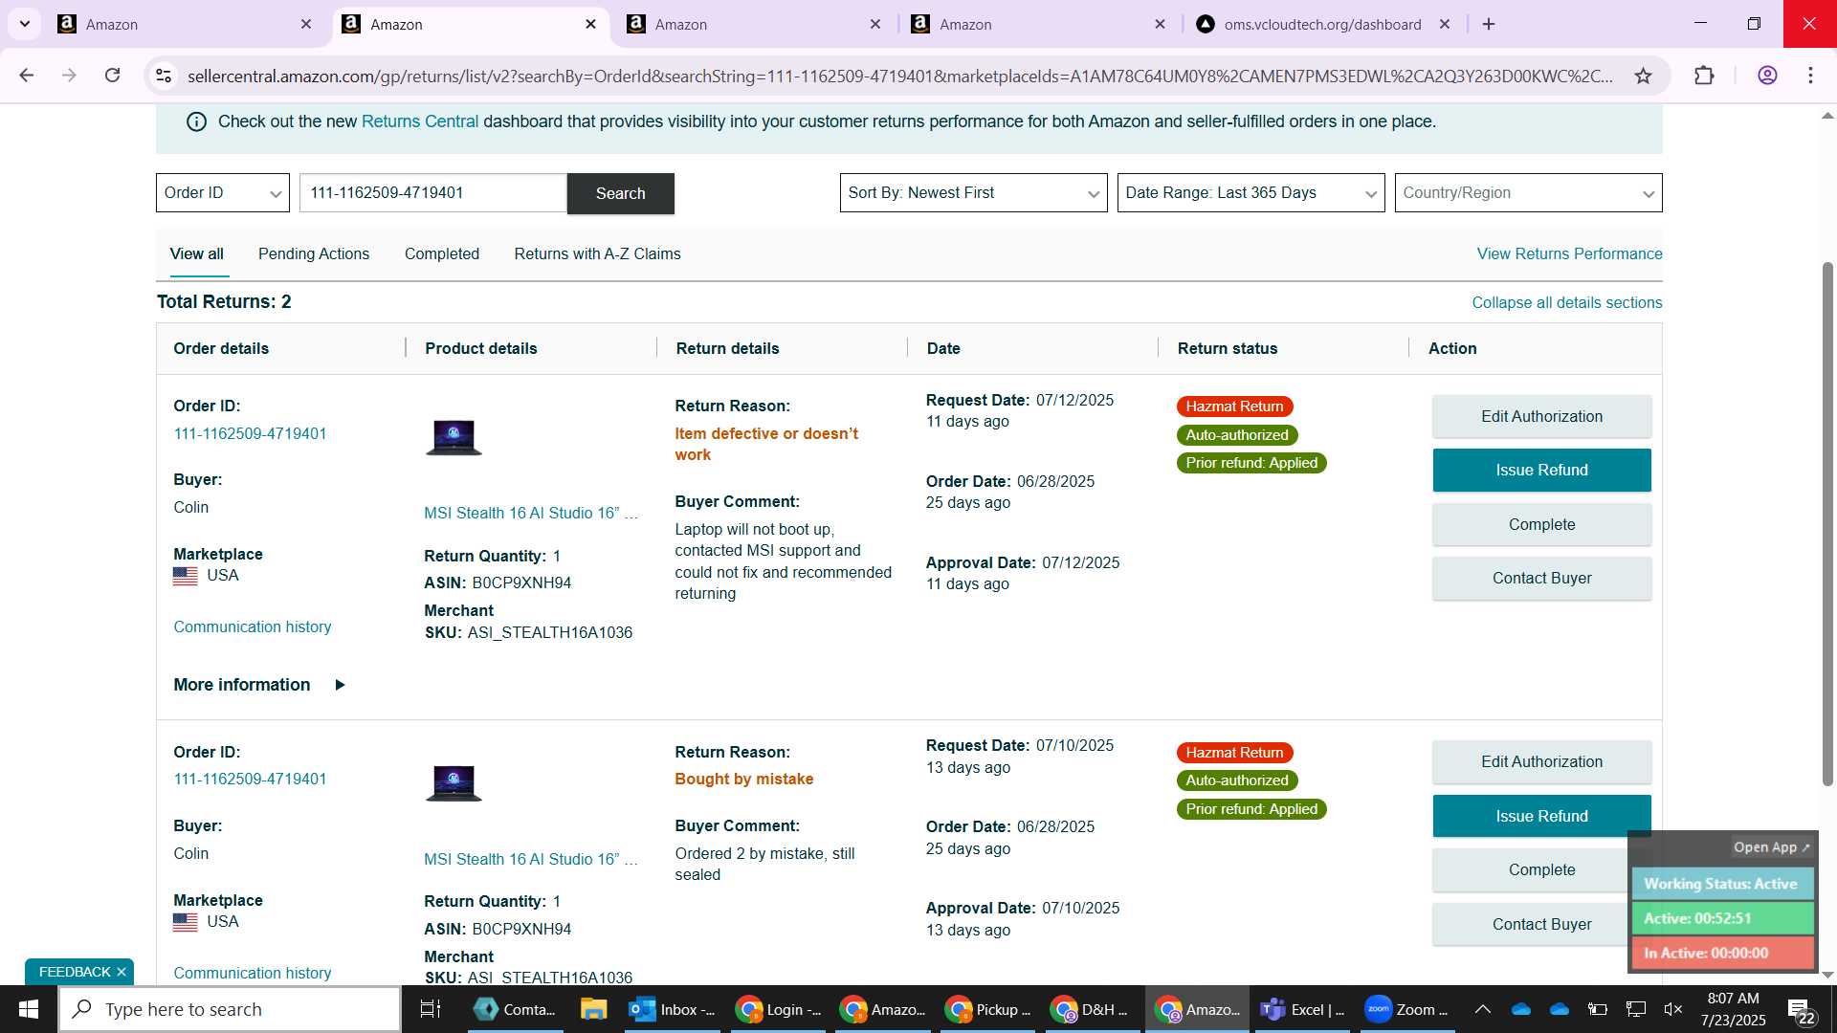Open the Date Range Last 365 Days dropdown
1837x1033 pixels.
pos(1250,193)
